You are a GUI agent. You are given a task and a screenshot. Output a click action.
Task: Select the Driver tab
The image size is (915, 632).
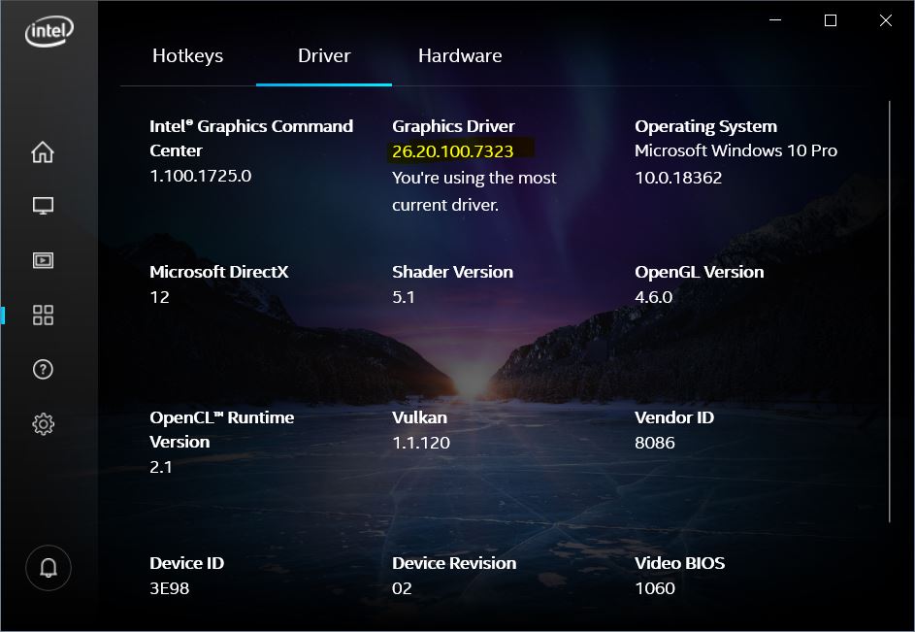click(x=324, y=56)
